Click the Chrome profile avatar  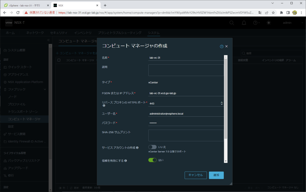coord(295,13)
